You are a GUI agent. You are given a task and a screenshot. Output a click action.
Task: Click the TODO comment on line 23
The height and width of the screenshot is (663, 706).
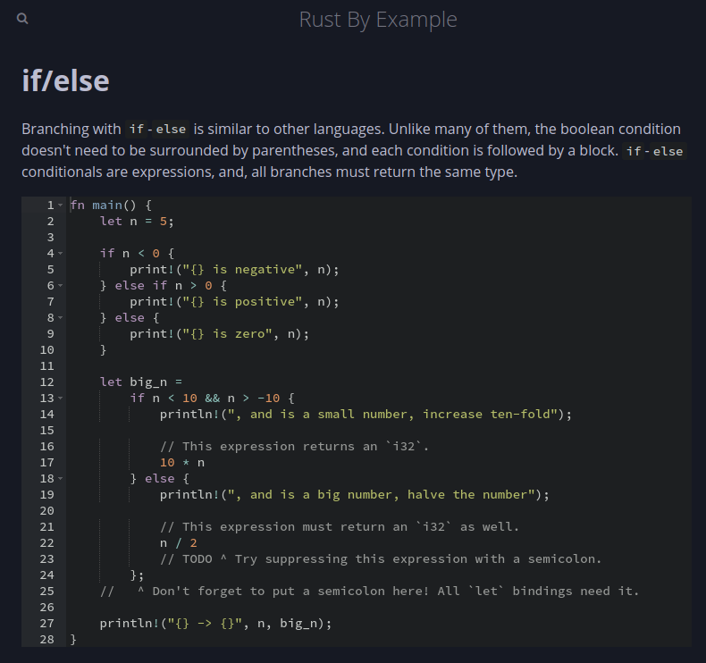[x=381, y=559]
